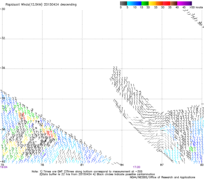The height and width of the screenshot is (179, 204).
Task: Click the '-32' latitude label
Action: 2,38
